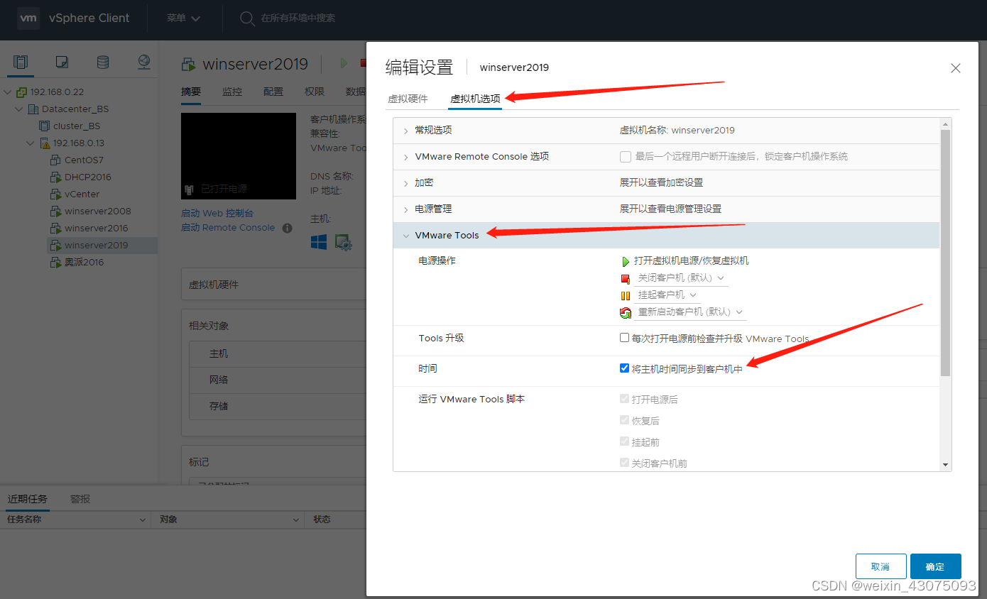Open the Hosts and Clusters inventory icon
Image resolution: width=987 pixels, height=599 pixels.
(21, 62)
